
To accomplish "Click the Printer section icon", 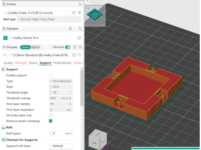I will [x=4, y=4].
